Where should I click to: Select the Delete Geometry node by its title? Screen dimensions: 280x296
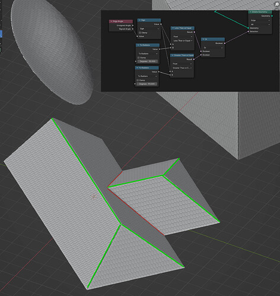[259, 12]
